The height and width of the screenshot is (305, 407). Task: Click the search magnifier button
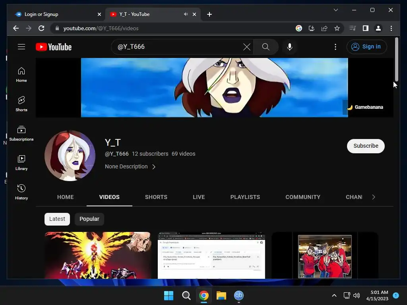pos(266,47)
